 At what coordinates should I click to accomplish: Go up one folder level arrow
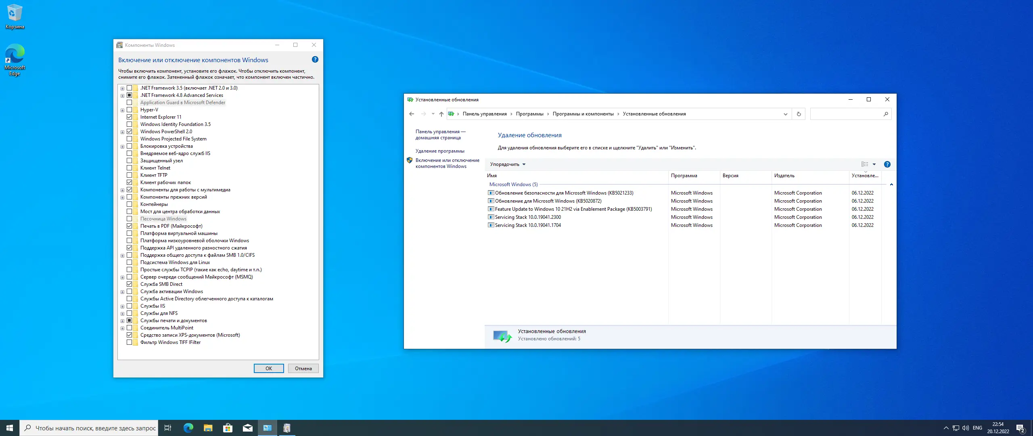pyautogui.click(x=441, y=114)
